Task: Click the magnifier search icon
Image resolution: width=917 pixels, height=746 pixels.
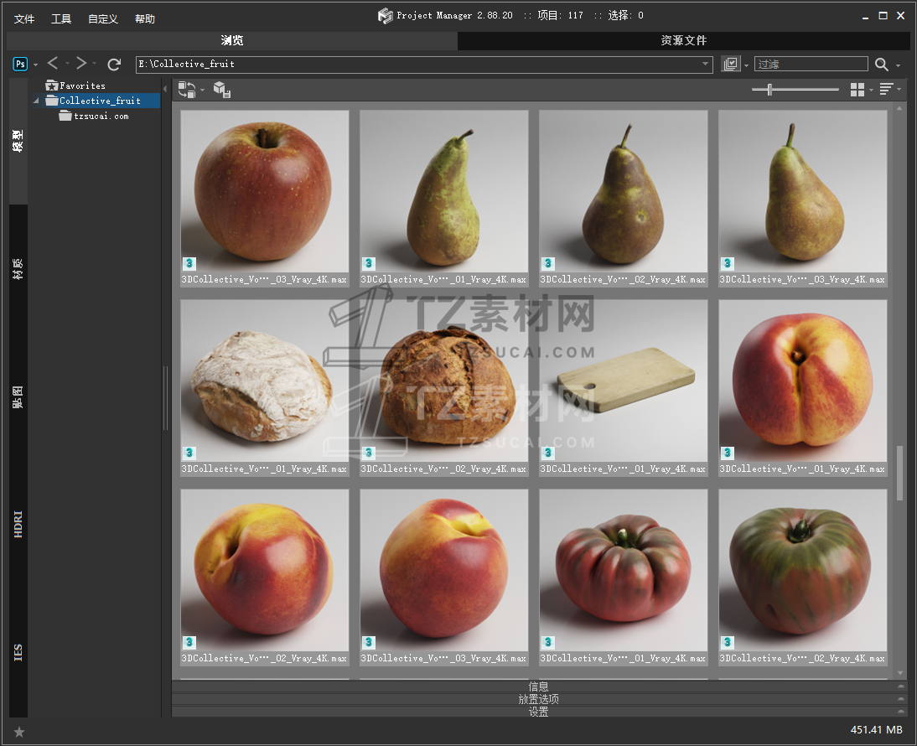Action: pos(882,65)
